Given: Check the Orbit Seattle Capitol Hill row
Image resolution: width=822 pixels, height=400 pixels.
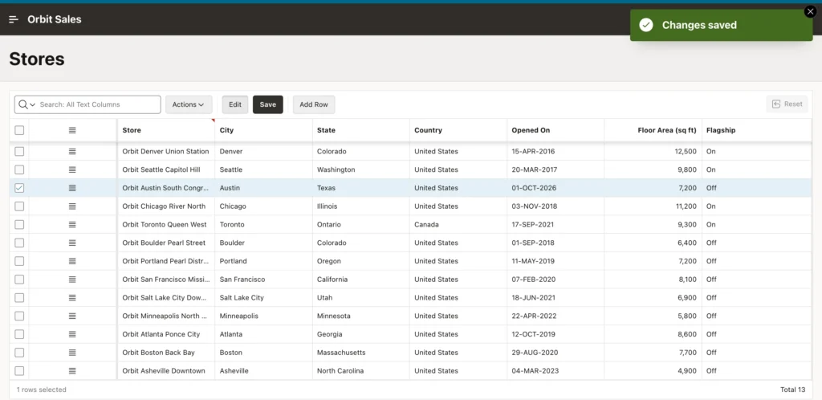Looking at the screenshot, I should (x=19, y=169).
